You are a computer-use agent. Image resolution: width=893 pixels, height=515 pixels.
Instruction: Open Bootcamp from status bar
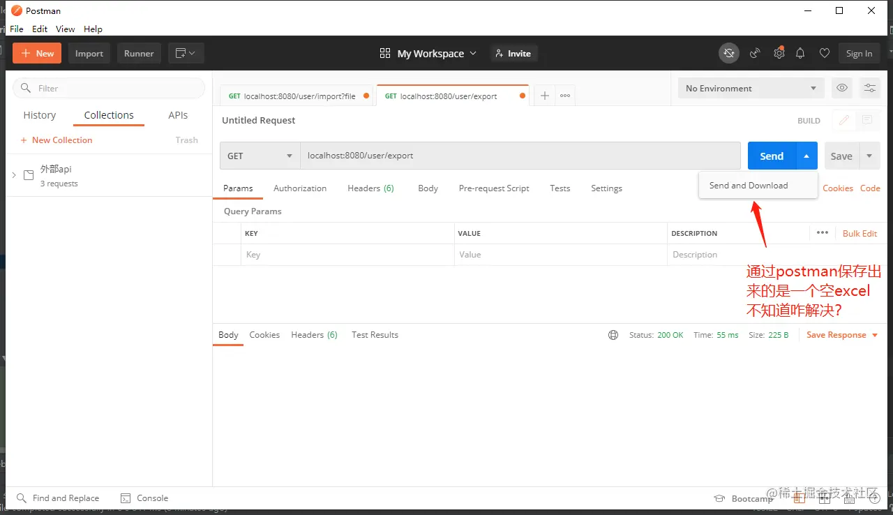(x=744, y=498)
